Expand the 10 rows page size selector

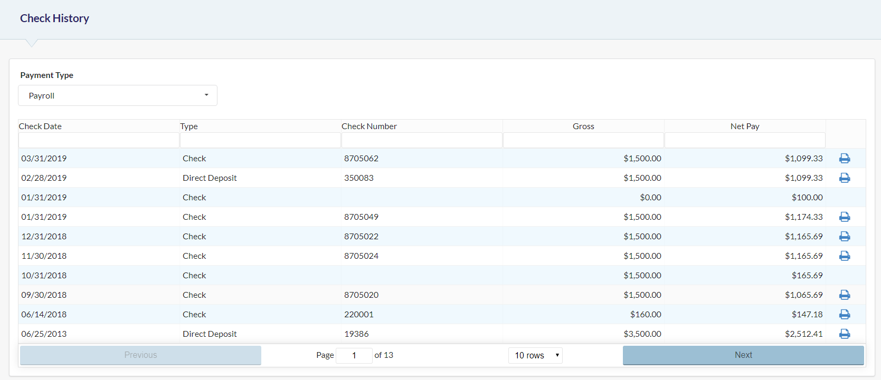[535, 355]
